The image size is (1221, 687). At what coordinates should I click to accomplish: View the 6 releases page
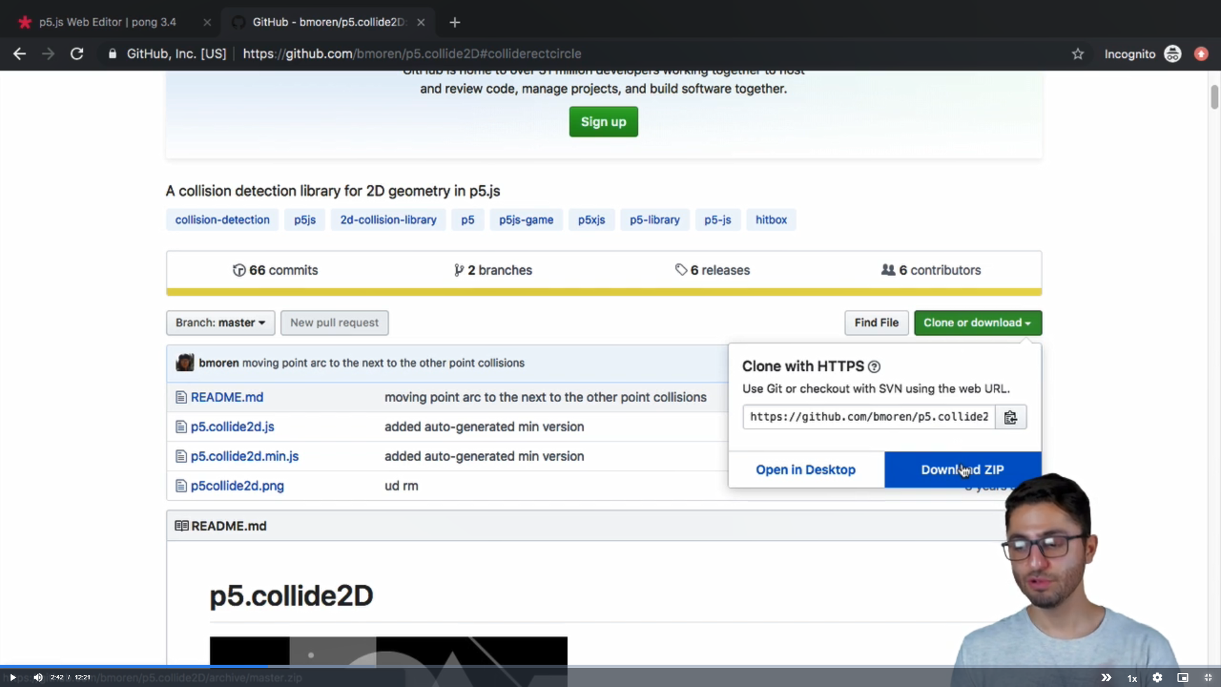(712, 270)
